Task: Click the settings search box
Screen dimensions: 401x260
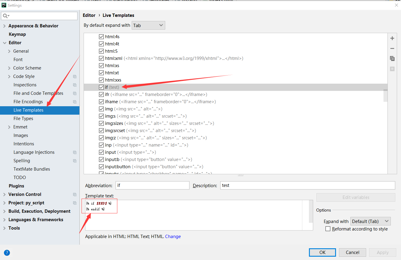Action: (x=40, y=16)
